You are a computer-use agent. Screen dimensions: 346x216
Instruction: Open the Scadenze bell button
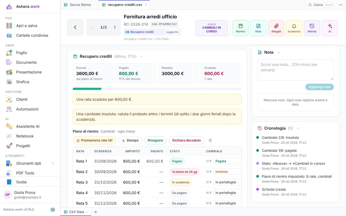pos(294,28)
